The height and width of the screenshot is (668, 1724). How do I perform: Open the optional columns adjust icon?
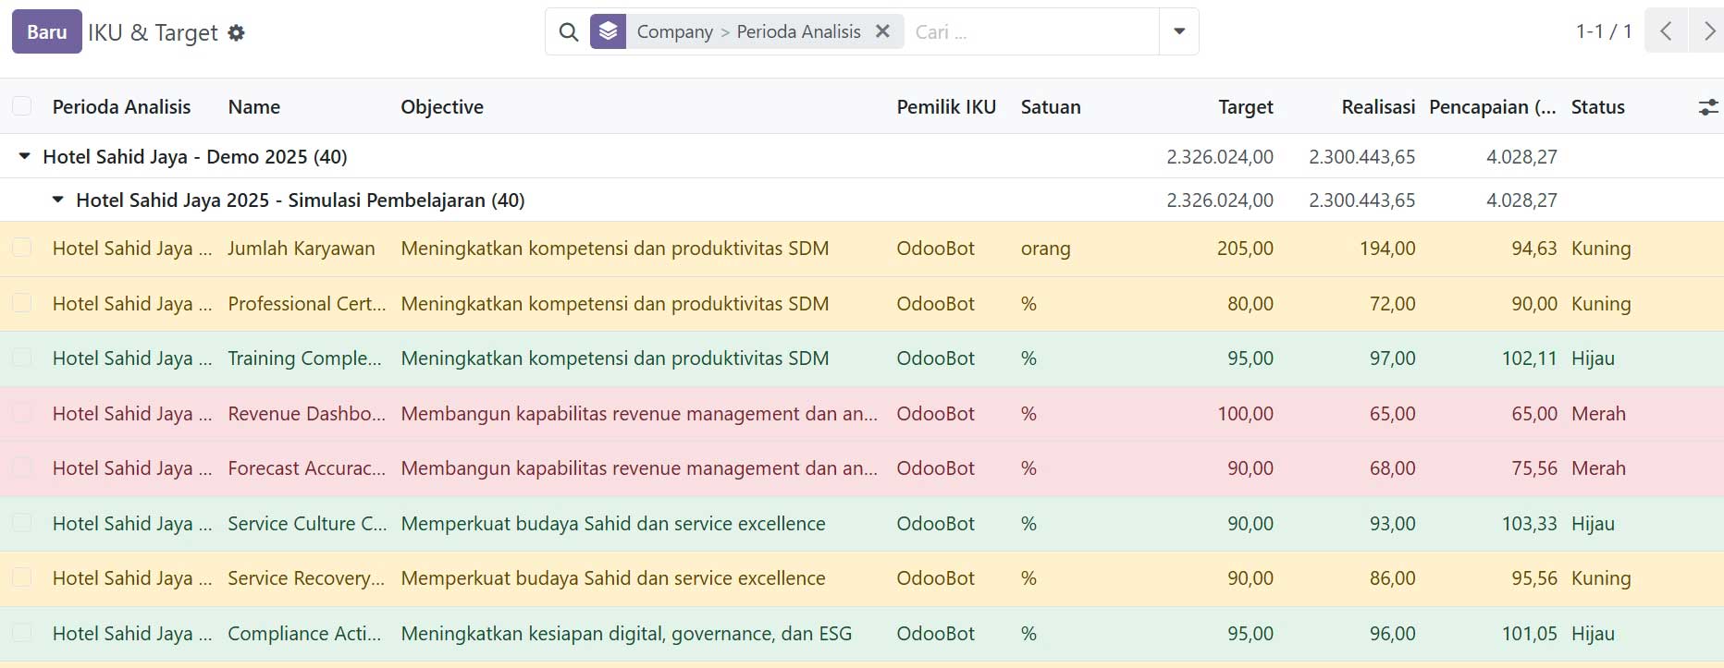tap(1708, 107)
